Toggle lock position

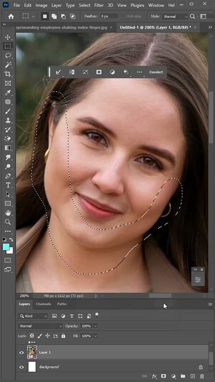coord(48,336)
